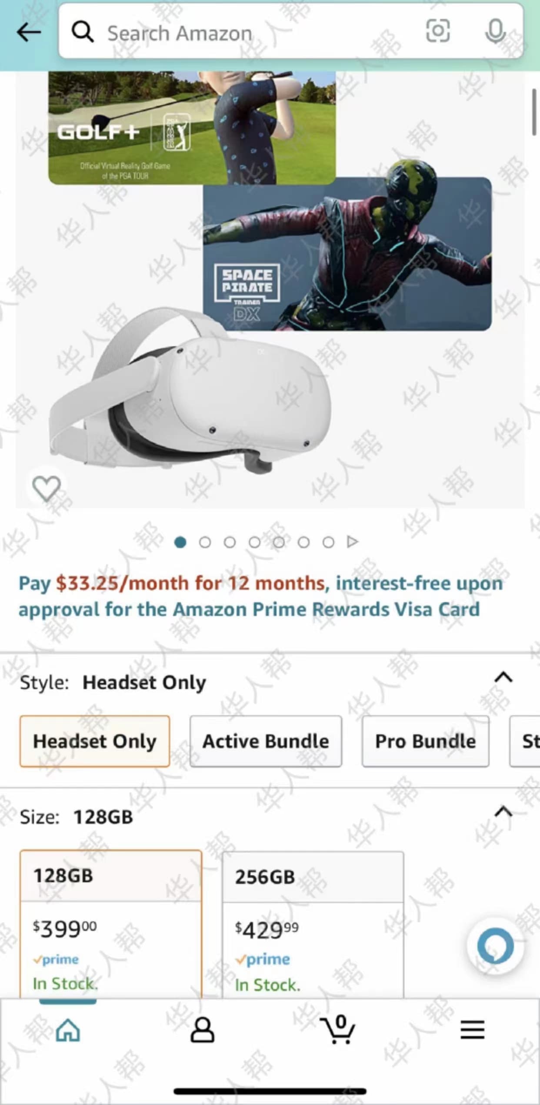The width and height of the screenshot is (540, 1105).
Task: Tap the back arrow icon
Action: [29, 32]
